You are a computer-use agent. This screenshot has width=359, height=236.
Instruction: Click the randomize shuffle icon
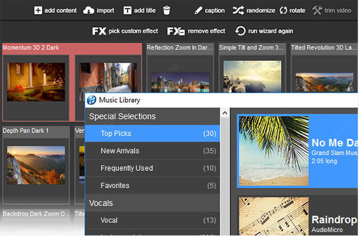238,11
